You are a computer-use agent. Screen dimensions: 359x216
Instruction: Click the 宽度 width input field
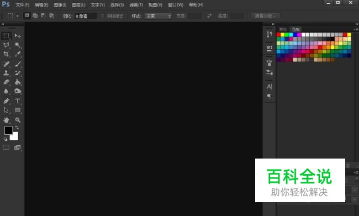pos(194,16)
